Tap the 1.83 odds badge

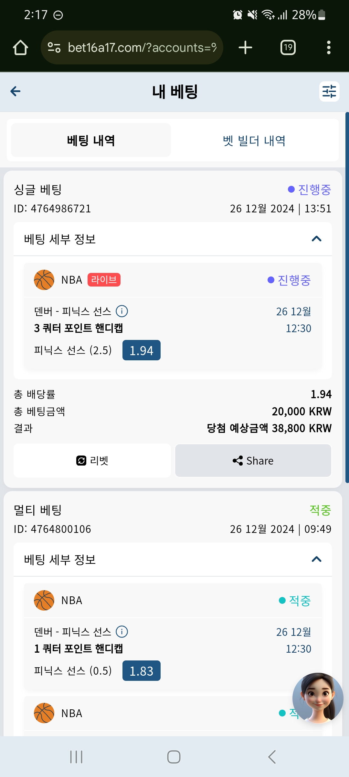pyautogui.click(x=141, y=671)
